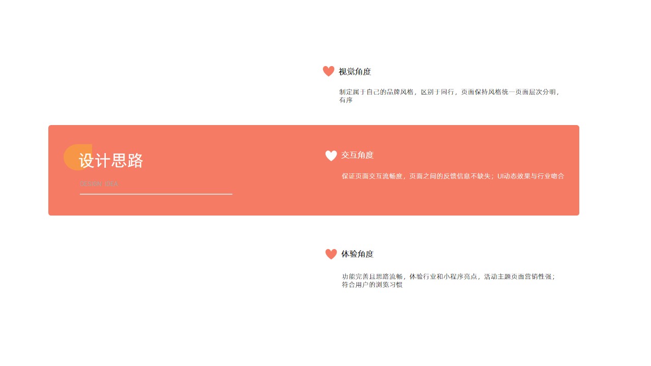Click the 设计思路 title text
651x366 pixels.
coord(111,161)
